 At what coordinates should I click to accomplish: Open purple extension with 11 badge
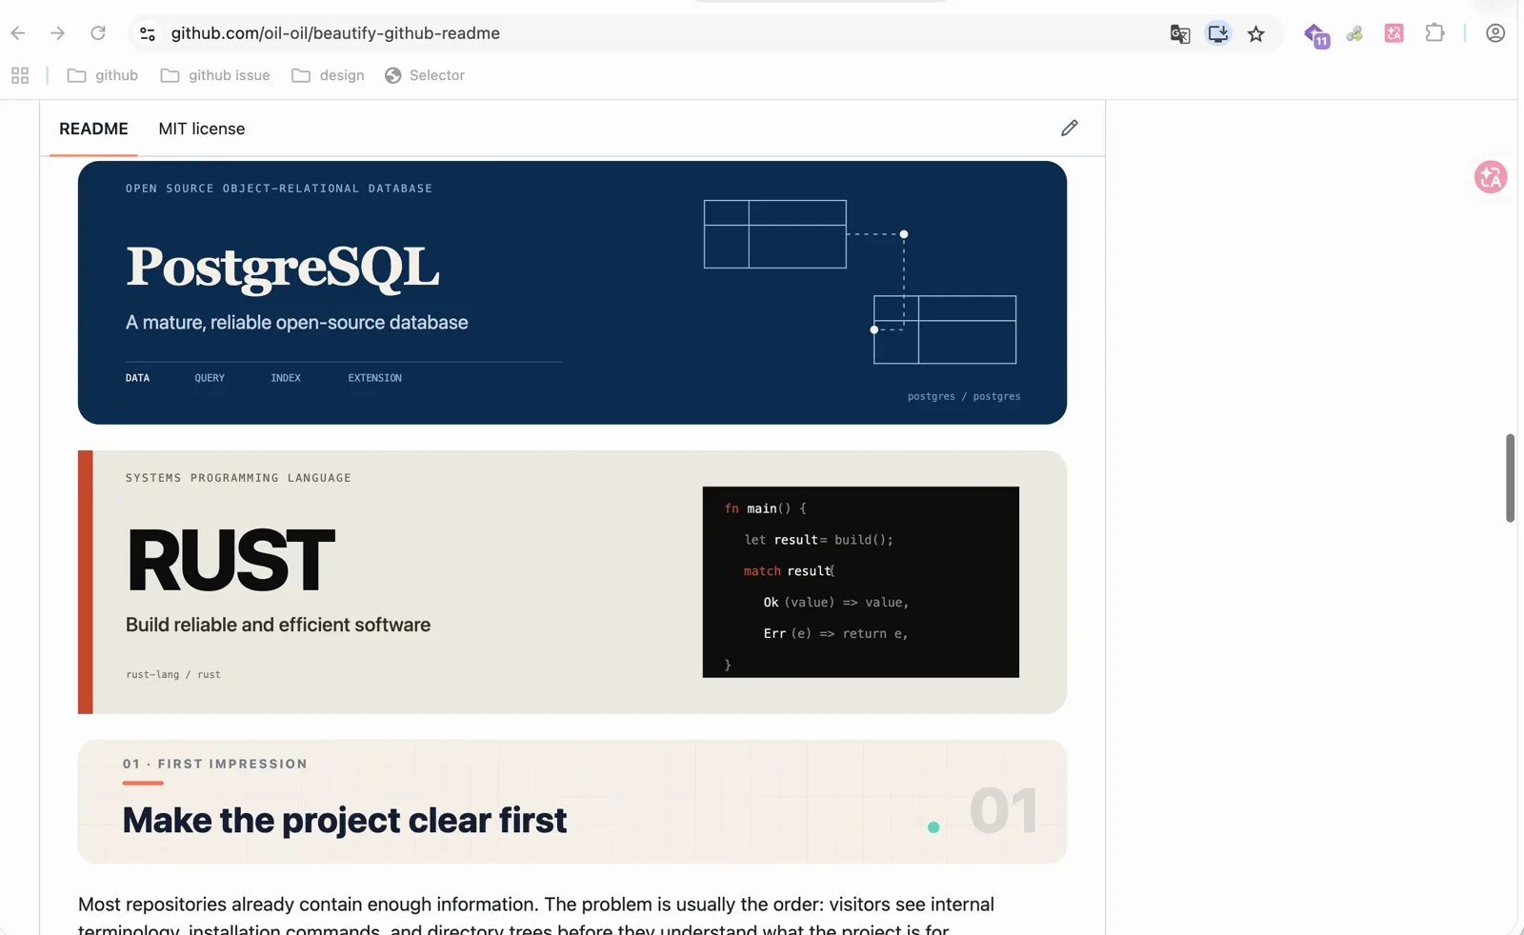(x=1316, y=35)
